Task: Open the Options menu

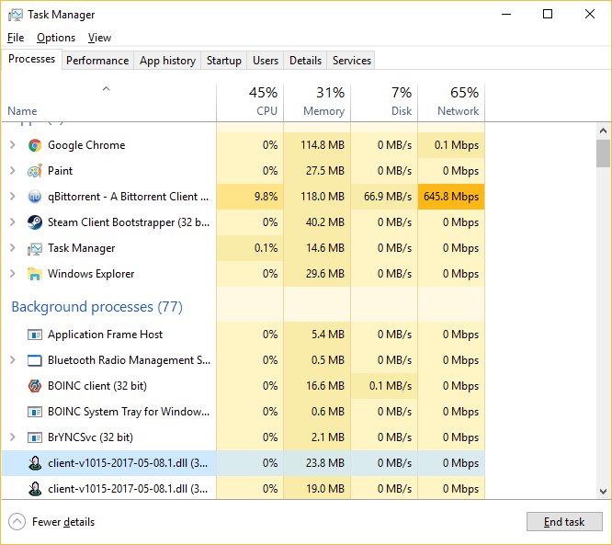Action: pyautogui.click(x=56, y=38)
